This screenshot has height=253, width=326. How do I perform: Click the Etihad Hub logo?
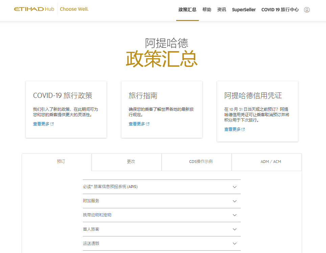tap(34, 9)
